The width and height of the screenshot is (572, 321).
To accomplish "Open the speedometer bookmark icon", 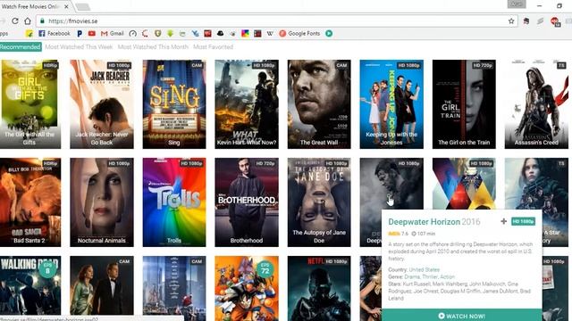I will [x=133, y=34].
